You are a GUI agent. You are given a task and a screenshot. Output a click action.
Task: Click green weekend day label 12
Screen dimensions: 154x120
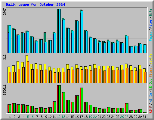pyautogui.click(x=59, y=117)
